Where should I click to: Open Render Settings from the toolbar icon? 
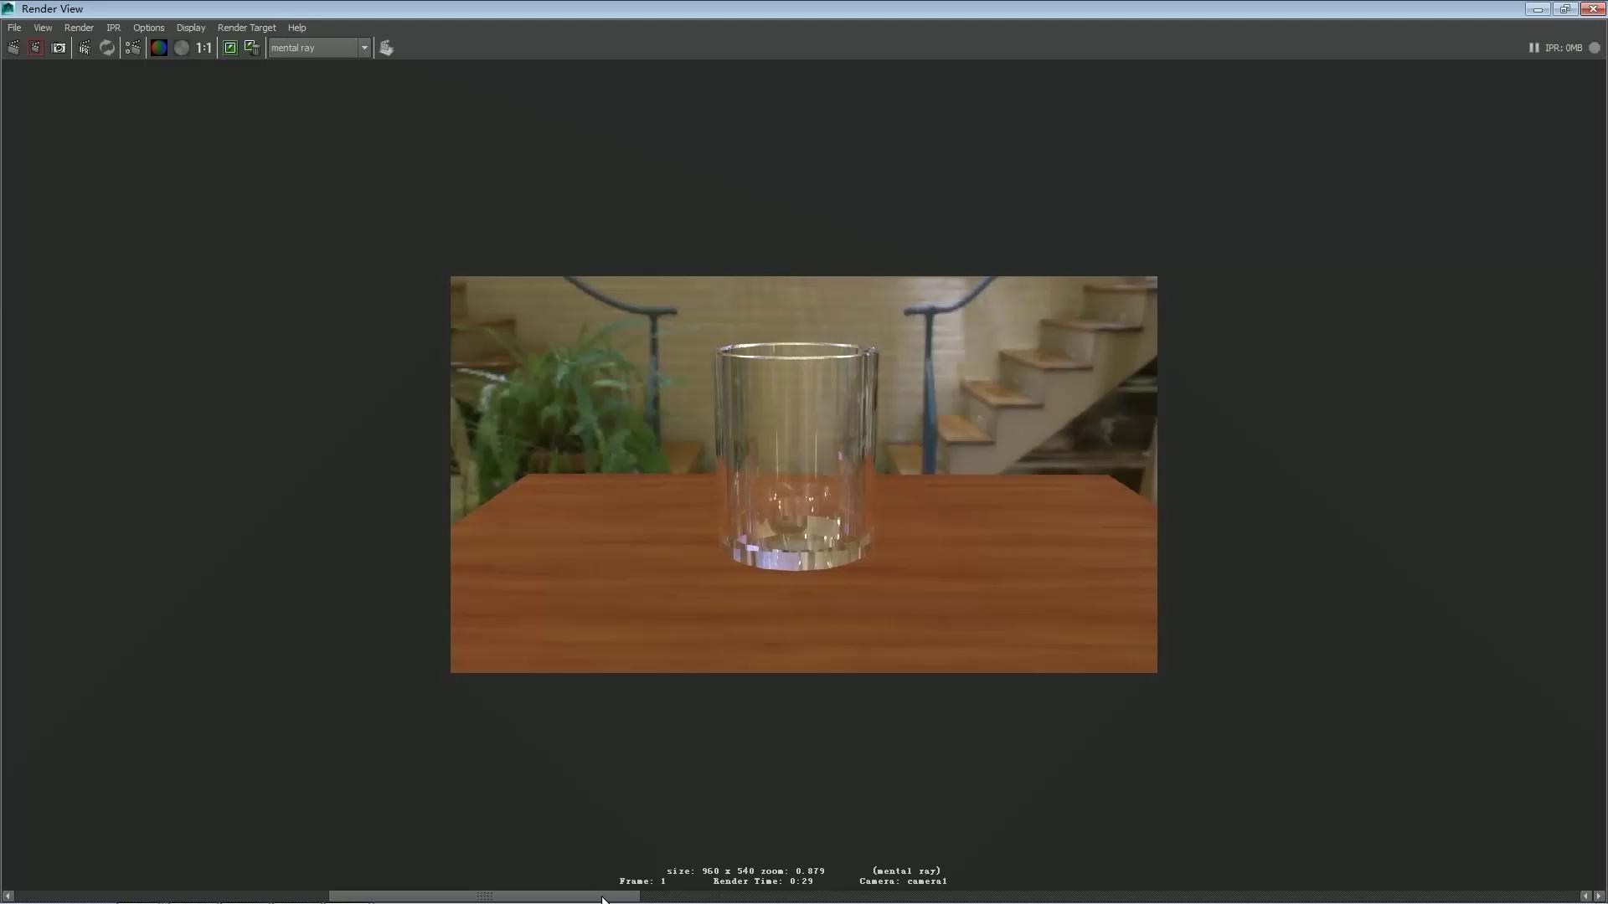pyautogui.click(x=132, y=48)
